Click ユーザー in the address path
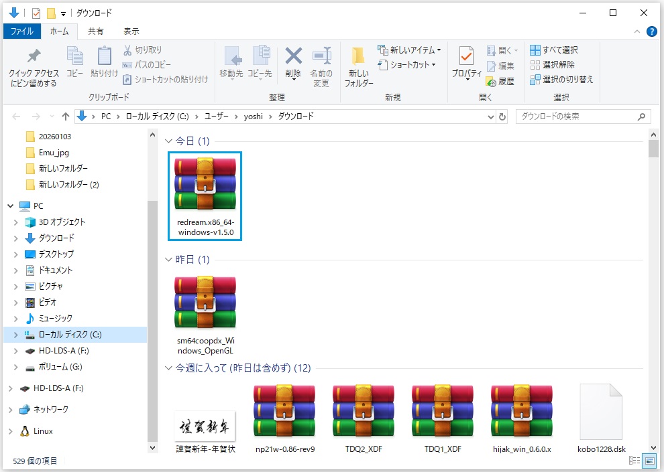Viewport: 664px width, 472px height. coord(217,116)
